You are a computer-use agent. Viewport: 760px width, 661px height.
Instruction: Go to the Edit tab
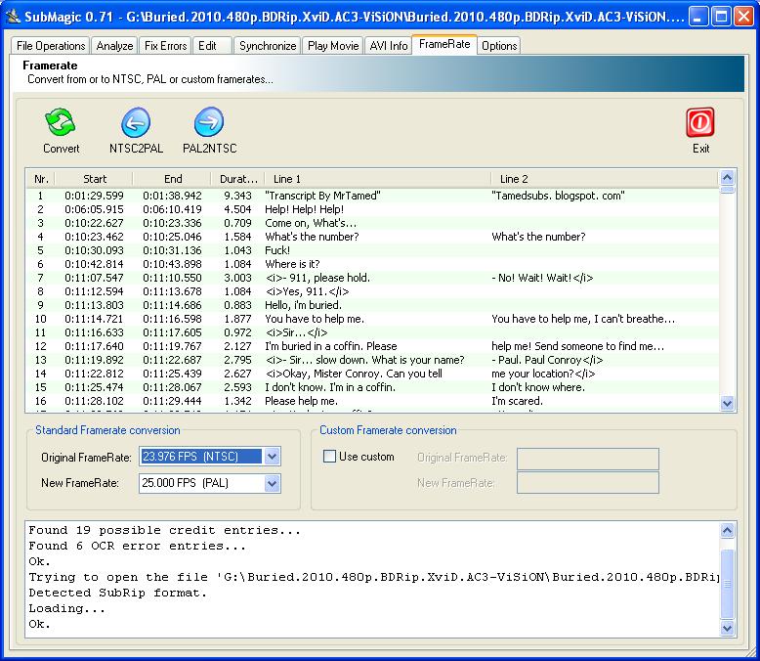(x=212, y=46)
